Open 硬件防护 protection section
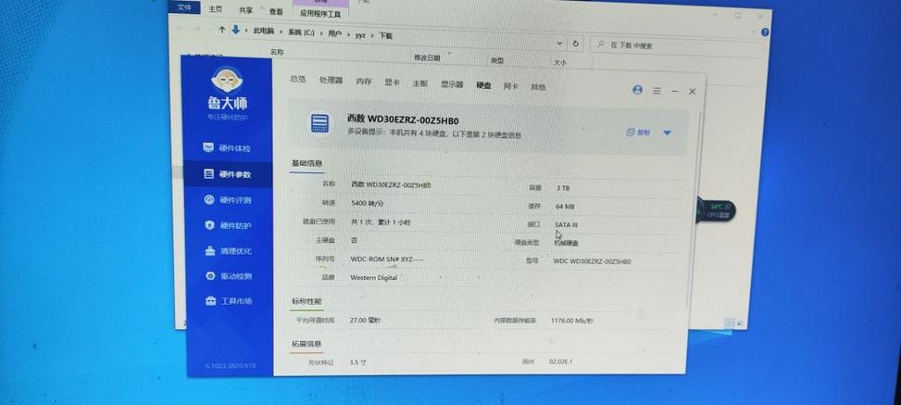901x405 pixels. click(228, 225)
